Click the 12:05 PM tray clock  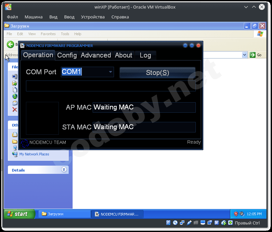(x=254, y=214)
